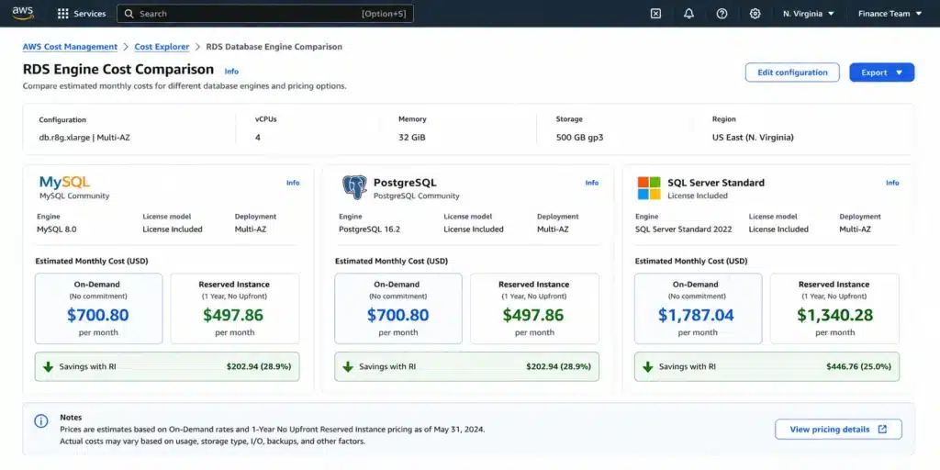The height and width of the screenshot is (470, 940).
Task: Click MySQL 8.0 engine value
Action: click(56, 229)
